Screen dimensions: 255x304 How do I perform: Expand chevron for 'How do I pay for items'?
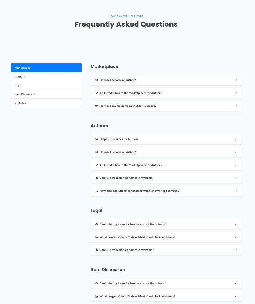(x=236, y=106)
